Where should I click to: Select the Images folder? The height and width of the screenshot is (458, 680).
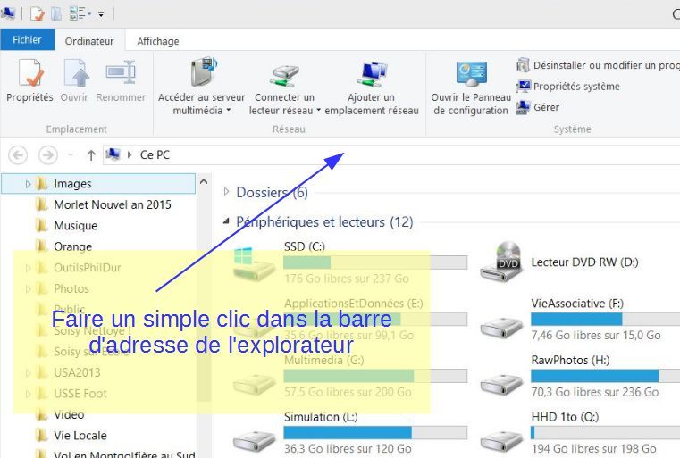[98, 184]
